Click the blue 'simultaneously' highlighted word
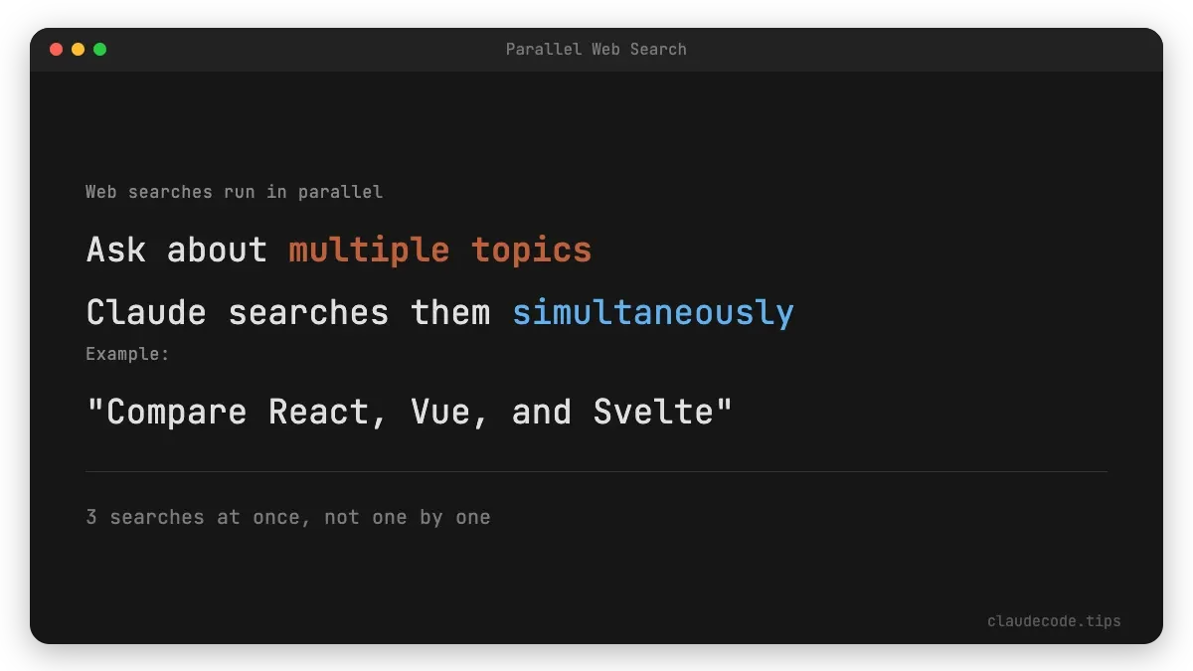The width and height of the screenshot is (1193, 671). [x=652, y=312]
